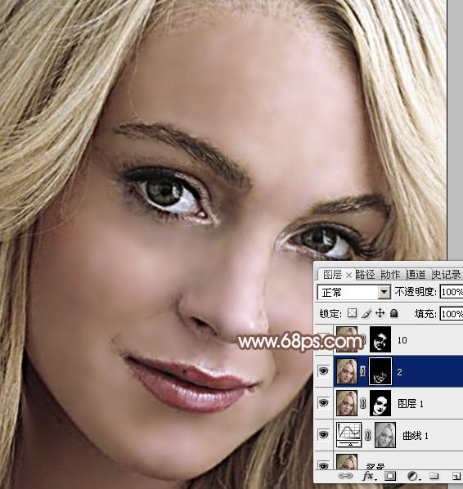Click mask link chain on 图层 1

363,403
